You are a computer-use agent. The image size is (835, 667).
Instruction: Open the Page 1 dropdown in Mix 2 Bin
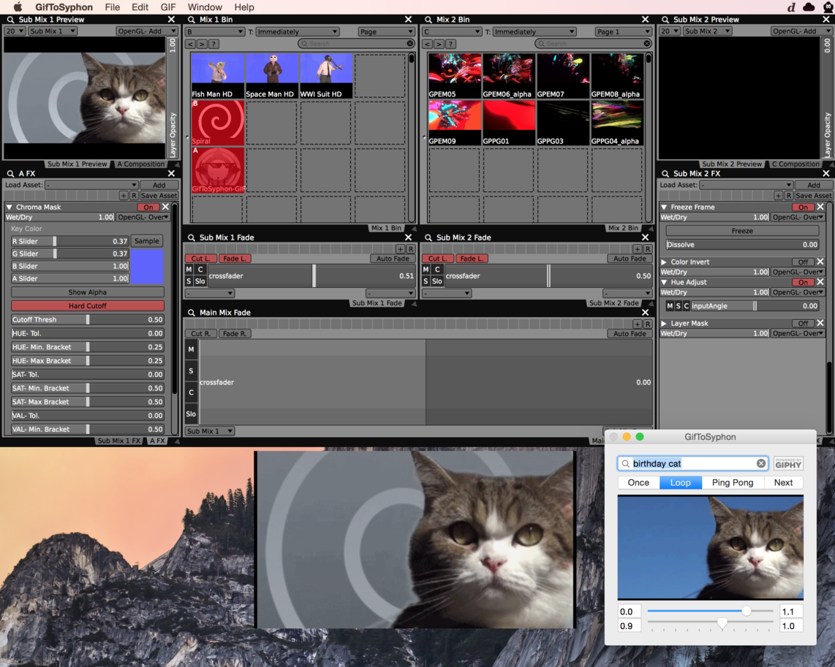pos(623,32)
